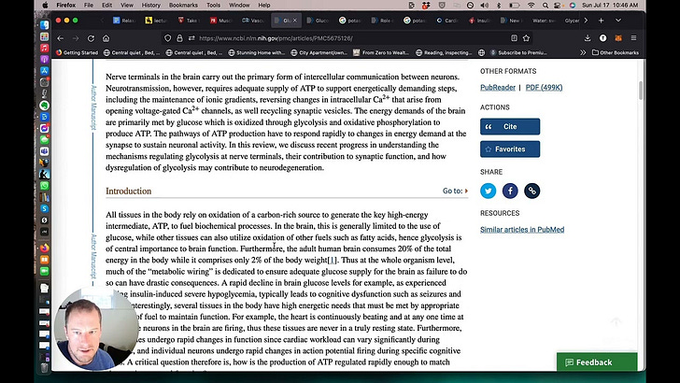
Task: Bookmark this page with the star
Action: coord(526,38)
